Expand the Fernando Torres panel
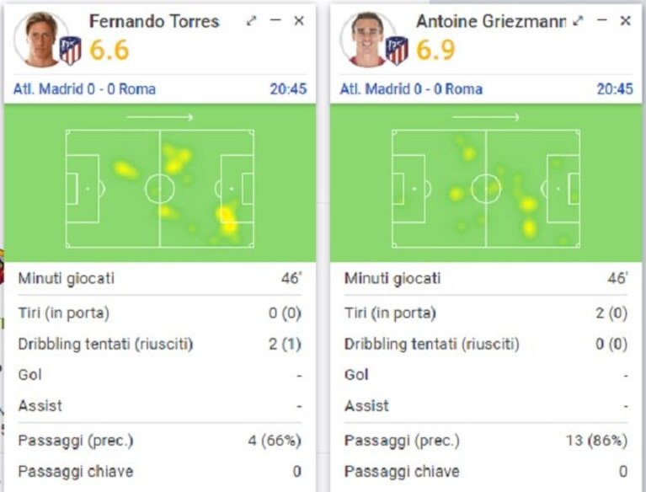Image resolution: width=646 pixels, height=492 pixels. coord(251,20)
